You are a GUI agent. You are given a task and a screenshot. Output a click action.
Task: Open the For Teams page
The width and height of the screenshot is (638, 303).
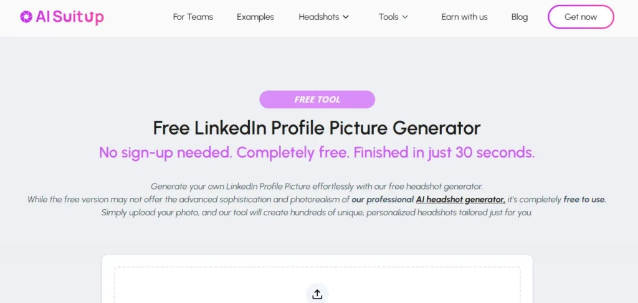(x=193, y=17)
